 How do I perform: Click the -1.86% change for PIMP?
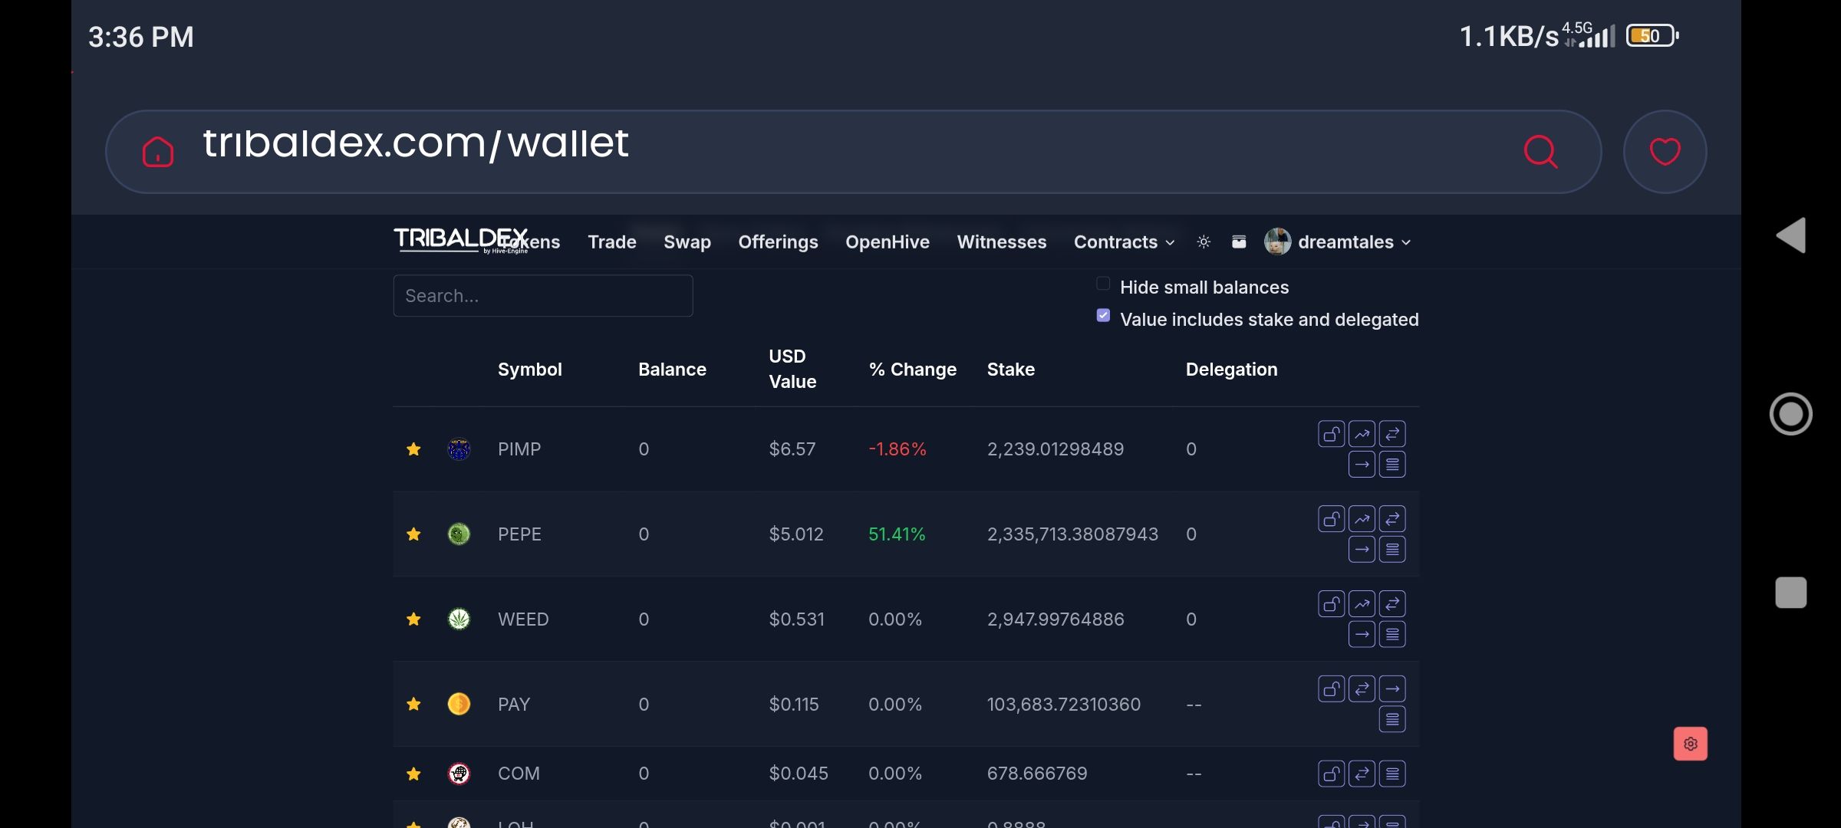coord(897,449)
